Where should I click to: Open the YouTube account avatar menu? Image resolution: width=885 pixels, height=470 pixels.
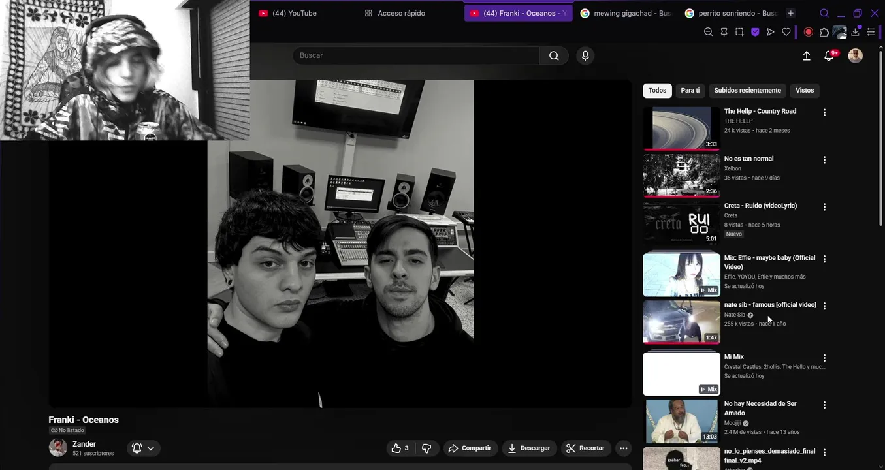(855, 55)
